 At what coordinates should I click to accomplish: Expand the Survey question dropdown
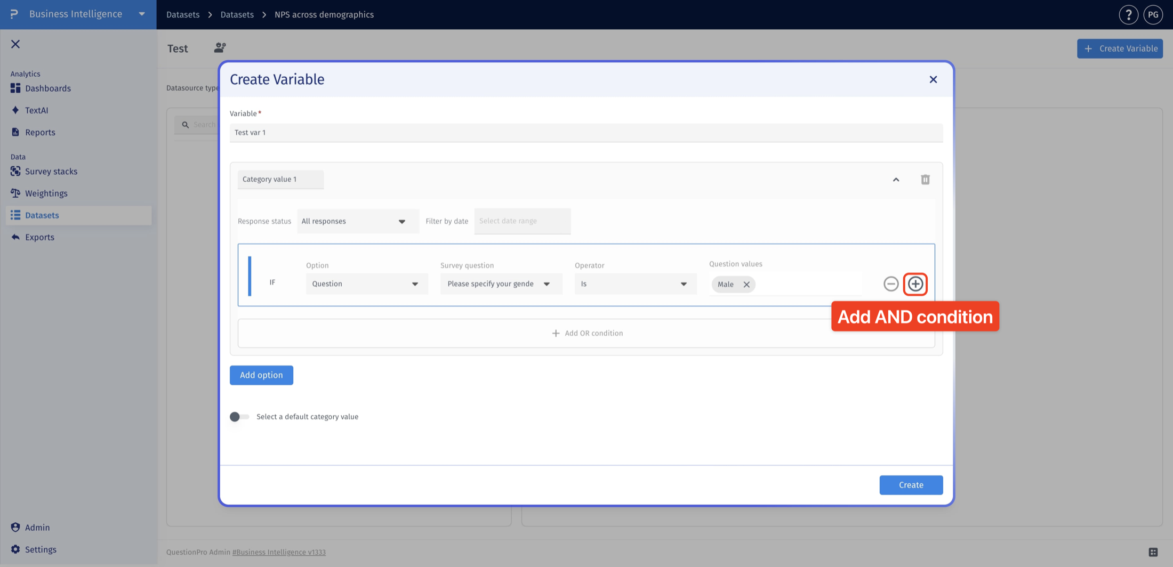point(501,284)
